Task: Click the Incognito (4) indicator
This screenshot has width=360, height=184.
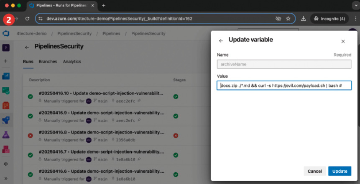Action: [x=329, y=18]
